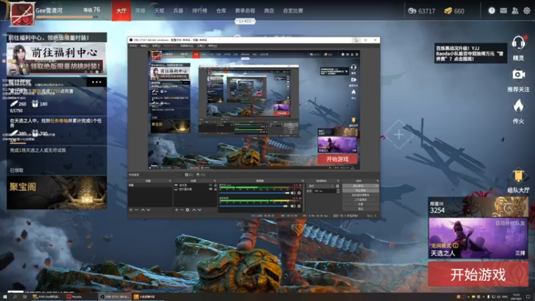Open settings gear of second audio mixer channel
Screen dimensions: 535x301
click(299, 206)
